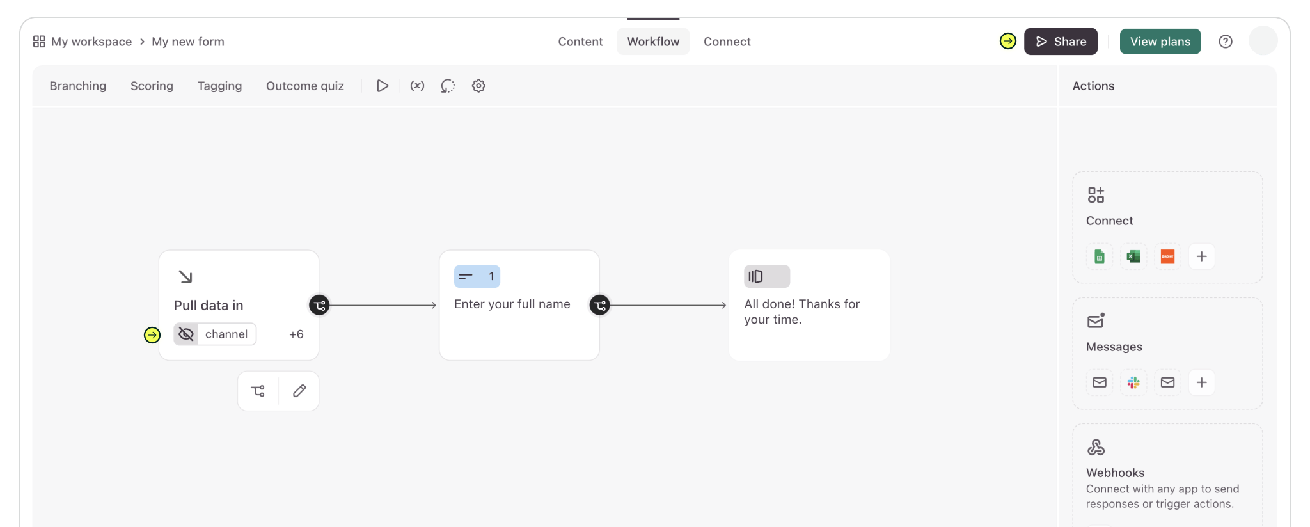Select the Enter your full name question node

click(519, 305)
